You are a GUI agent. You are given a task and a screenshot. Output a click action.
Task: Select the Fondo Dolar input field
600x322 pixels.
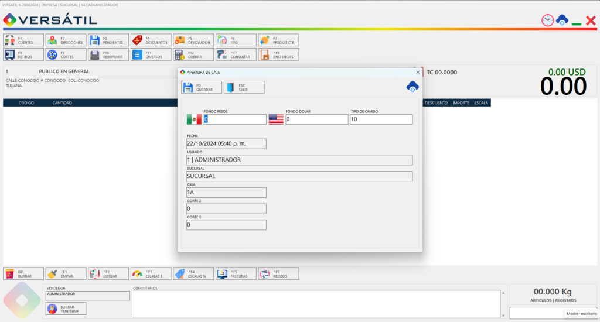pyautogui.click(x=316, y=119)
